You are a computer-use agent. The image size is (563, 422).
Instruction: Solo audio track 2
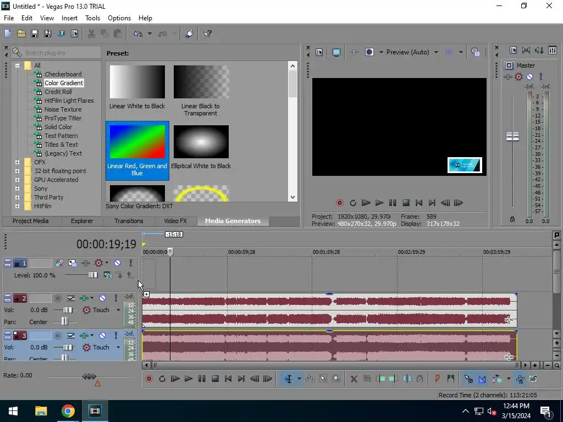[115, 298]
